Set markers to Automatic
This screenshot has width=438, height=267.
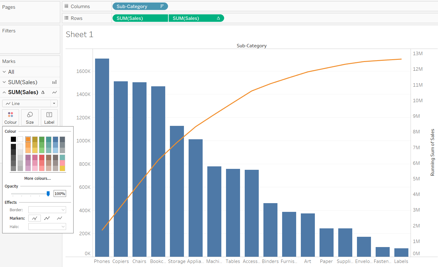35,218
